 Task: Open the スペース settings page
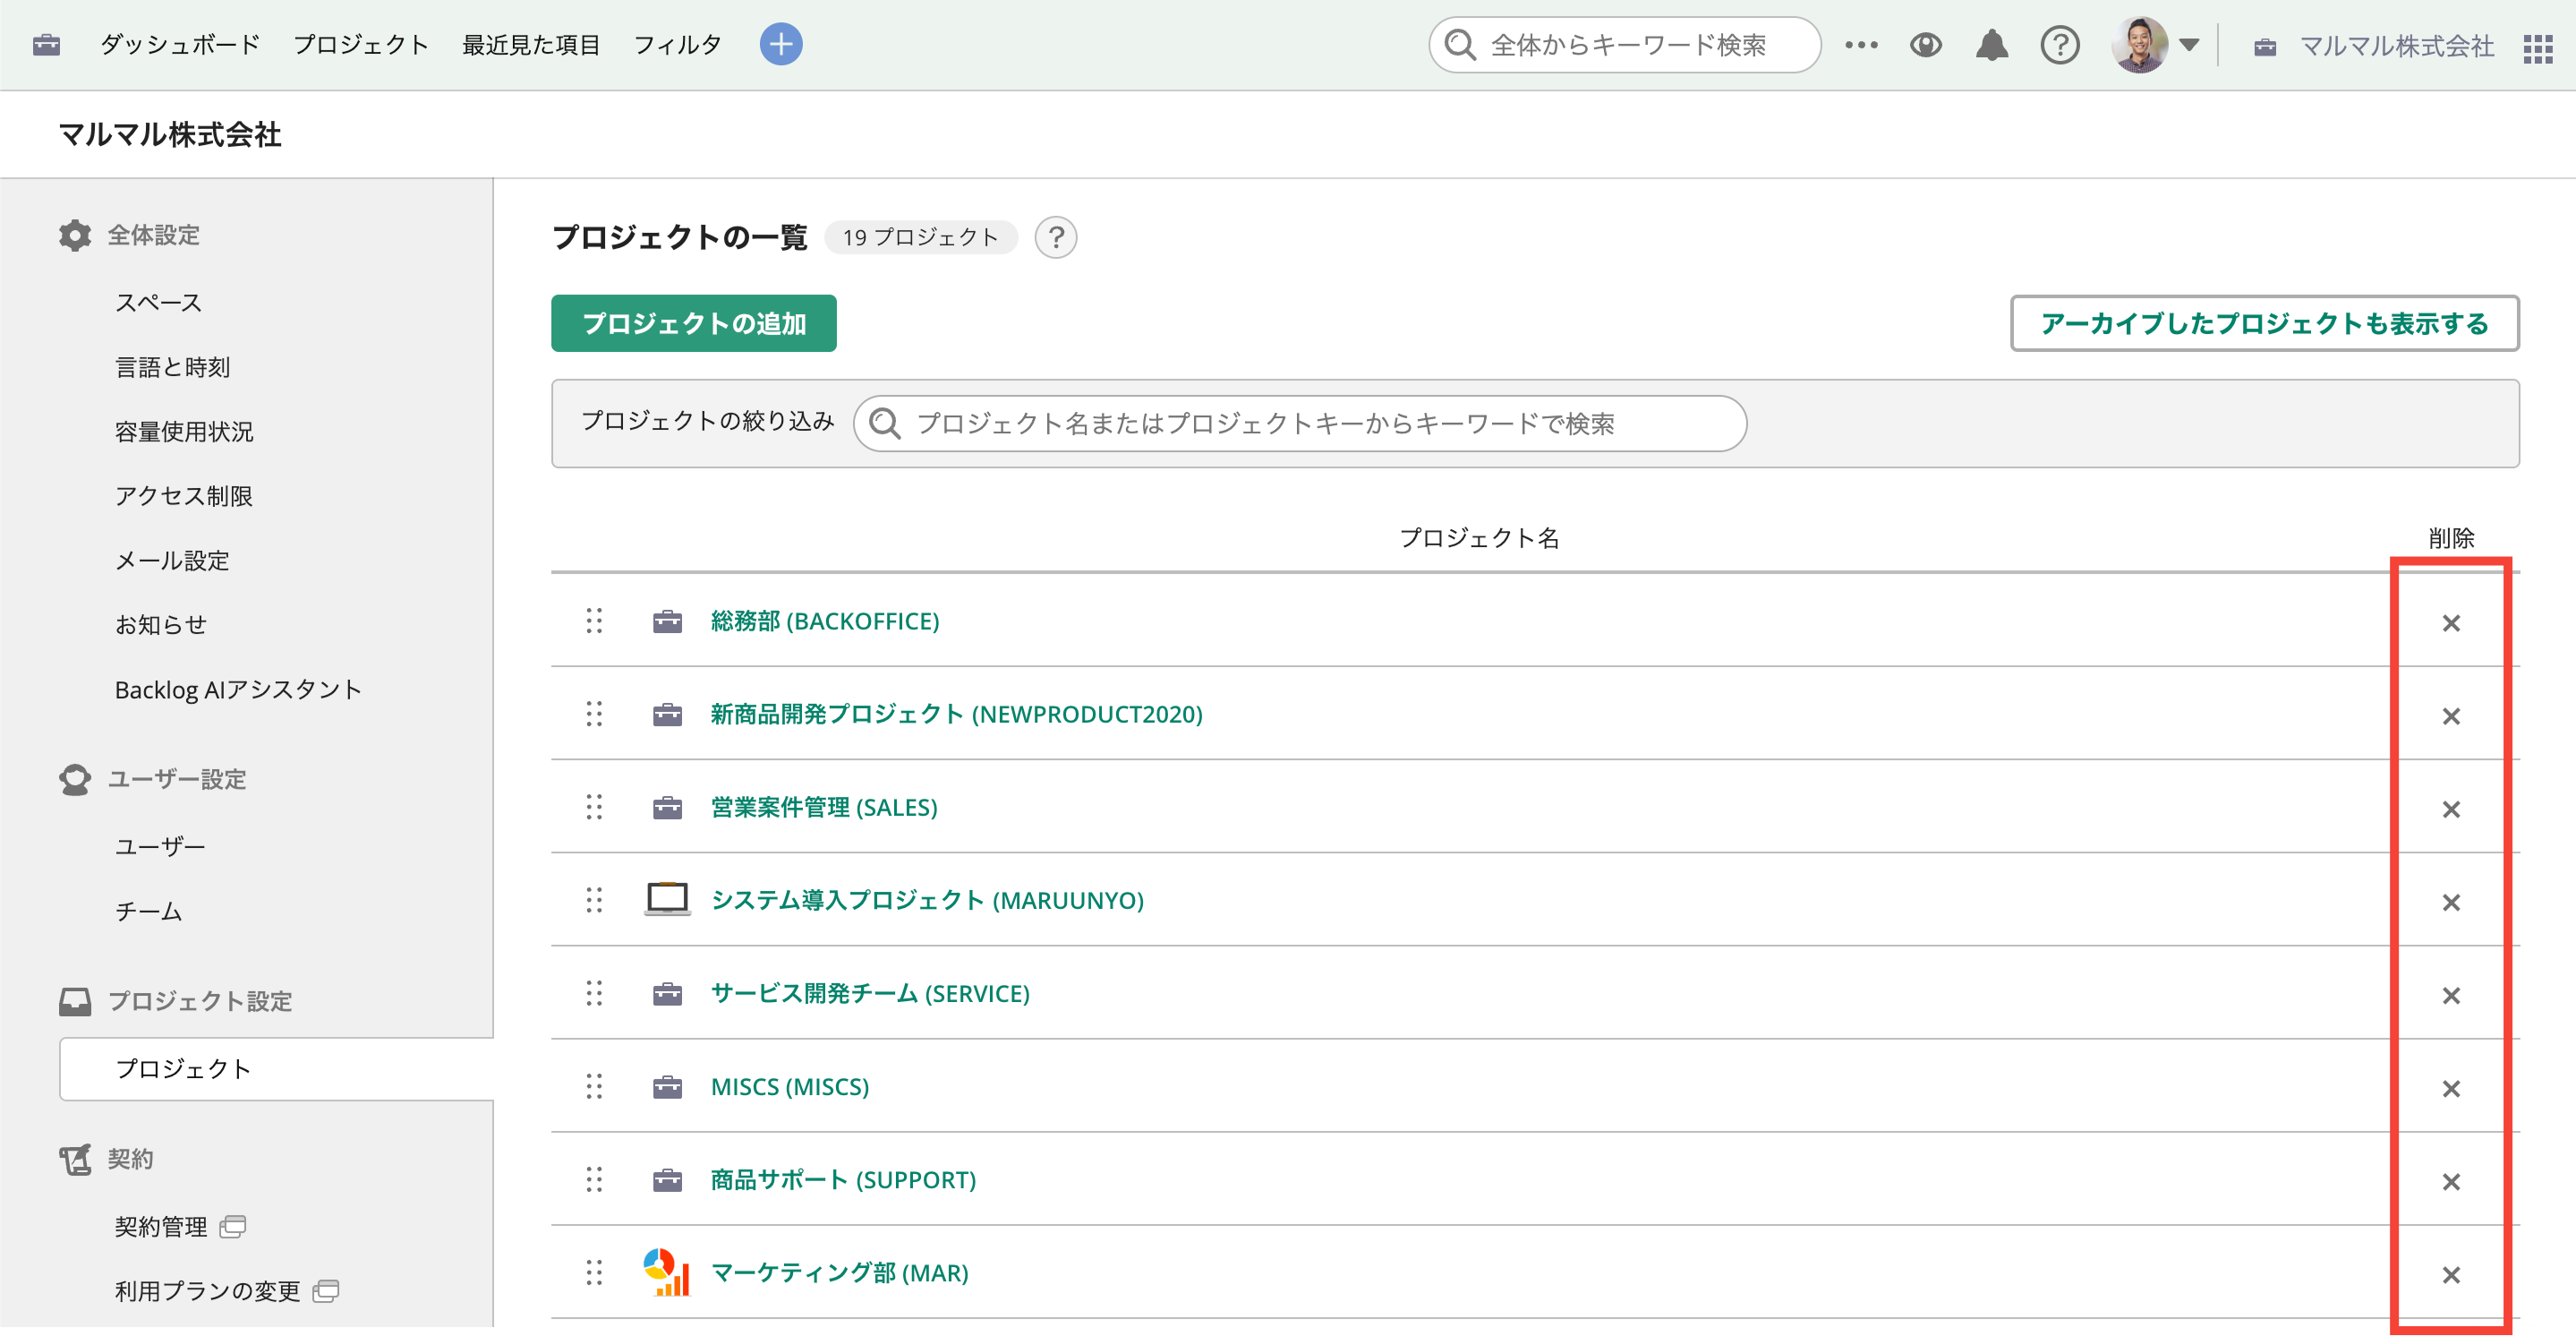158,303
